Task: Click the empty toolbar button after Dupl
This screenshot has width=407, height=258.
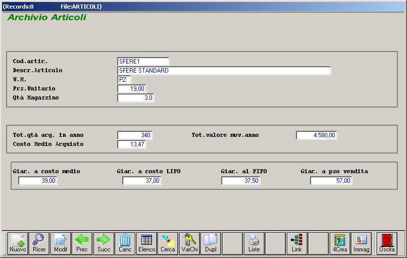Action: click(232, 243)
